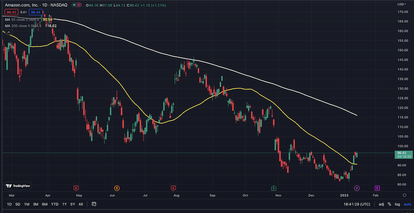Select the 1M time range
Viewport: 414px width, 213px height.
click(x=27, y=204)
